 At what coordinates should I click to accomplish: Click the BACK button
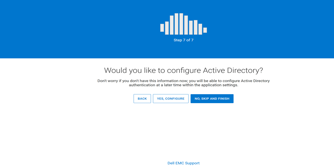pos(142,99)
